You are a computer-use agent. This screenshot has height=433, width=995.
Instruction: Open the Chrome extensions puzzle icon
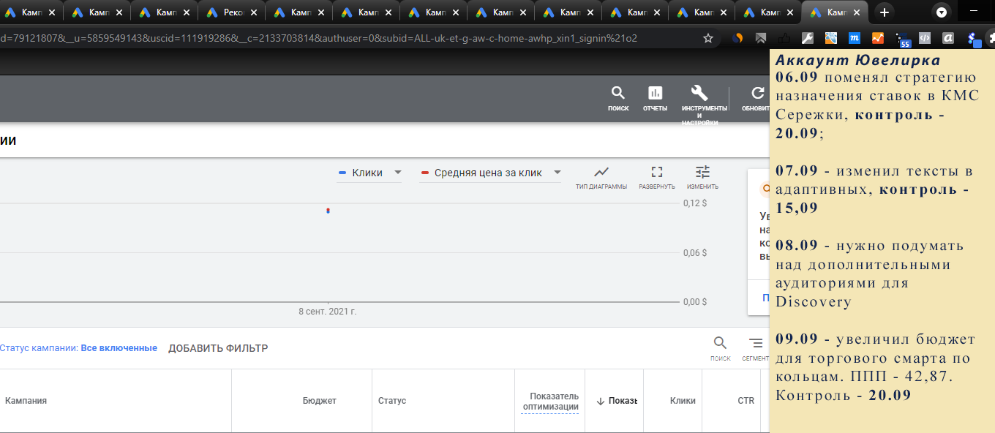[991, 38]
